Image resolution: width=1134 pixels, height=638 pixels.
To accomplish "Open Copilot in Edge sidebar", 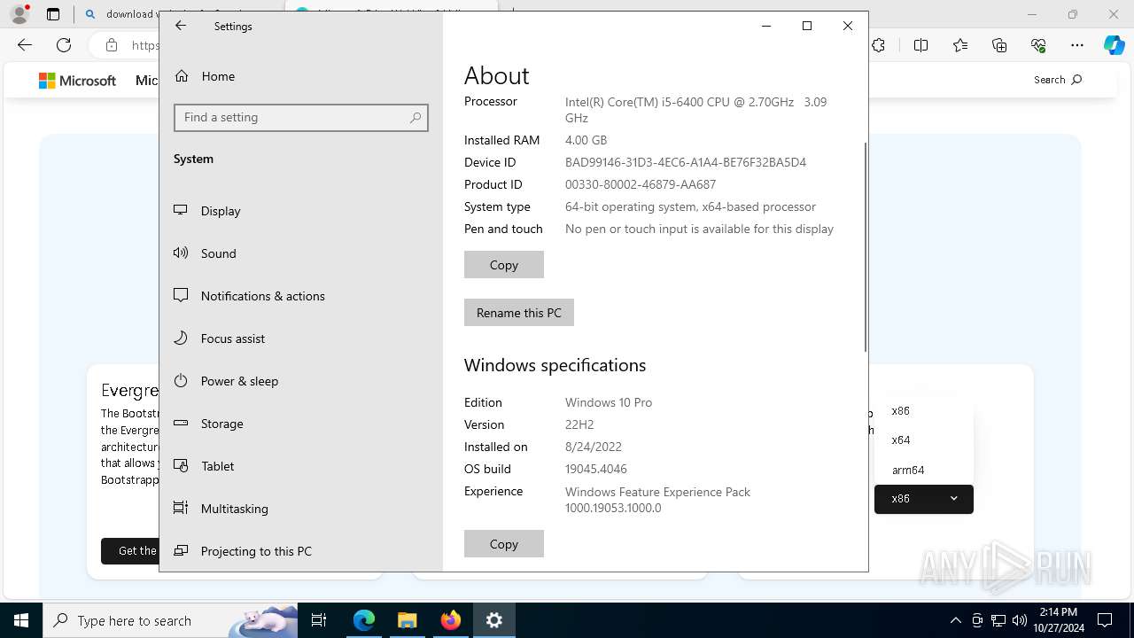I will (x=1115, y=45).
